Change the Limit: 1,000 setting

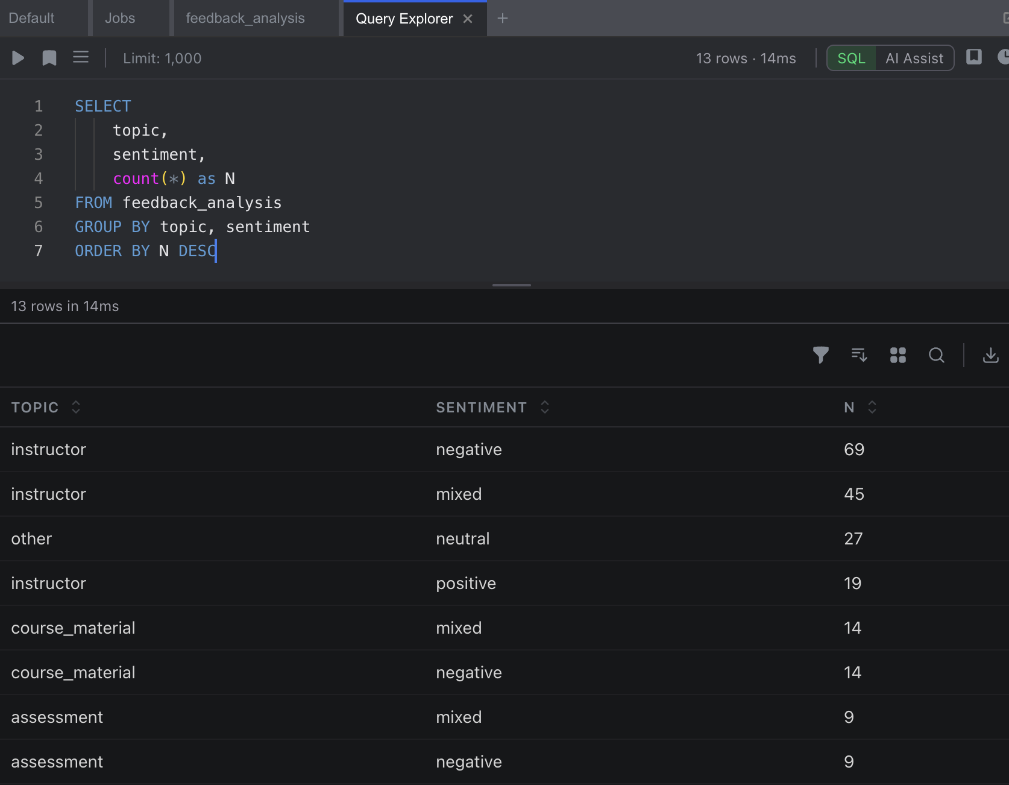(x=162, y=58)
